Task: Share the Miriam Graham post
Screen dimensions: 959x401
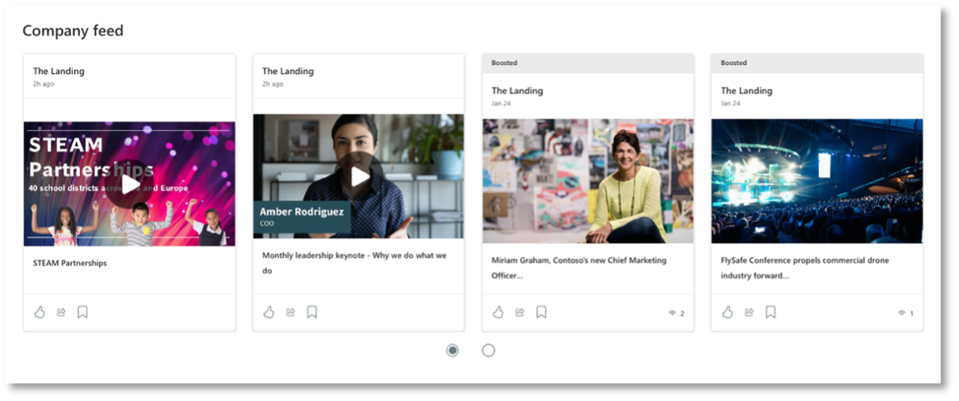Action: click(x=520, y=312)
